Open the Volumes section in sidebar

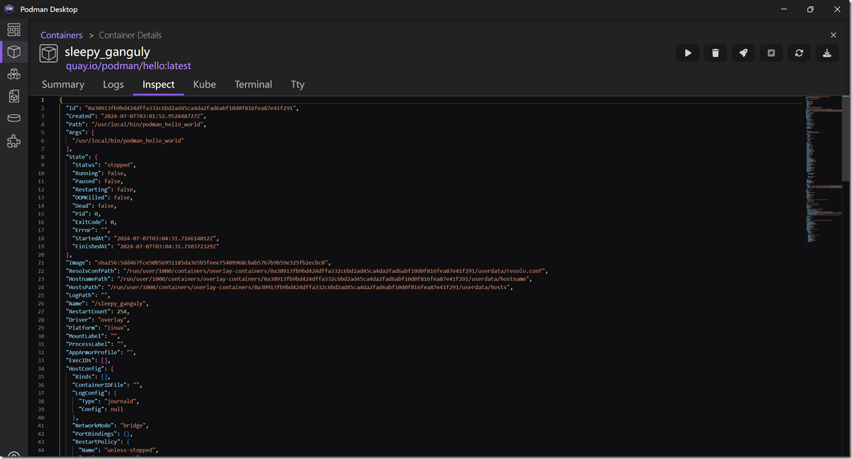click(14, 118)
